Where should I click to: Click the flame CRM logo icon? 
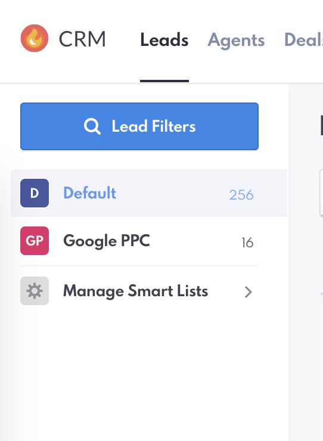(x=35, y=38)
